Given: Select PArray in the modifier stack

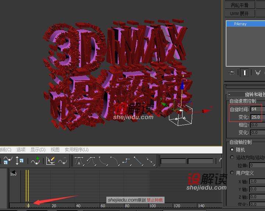Looking at the screenshot, I should coord(245,24).
